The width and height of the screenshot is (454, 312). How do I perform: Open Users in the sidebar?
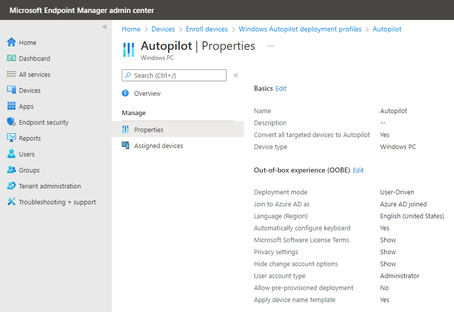(x=26, y=154)
